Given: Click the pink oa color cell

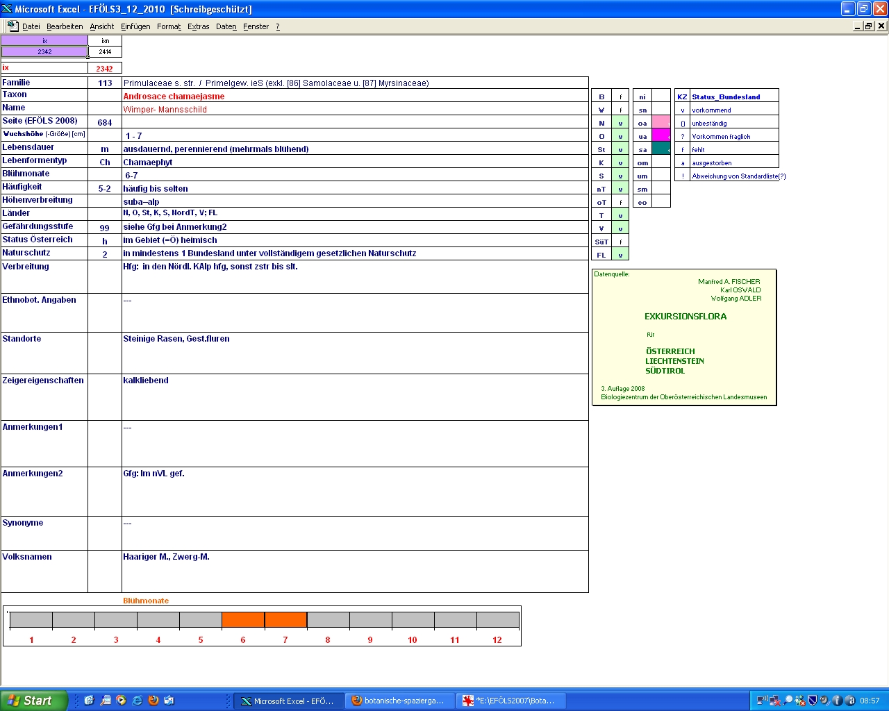Looking at the screenshot, I should tap(661, 122).
